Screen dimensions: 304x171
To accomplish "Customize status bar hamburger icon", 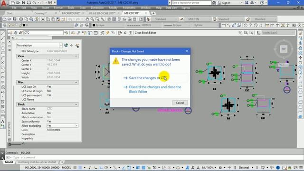I will [301, 168].
